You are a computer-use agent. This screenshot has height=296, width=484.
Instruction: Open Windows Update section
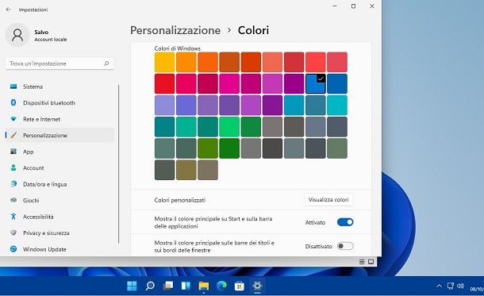click(60, 249)
